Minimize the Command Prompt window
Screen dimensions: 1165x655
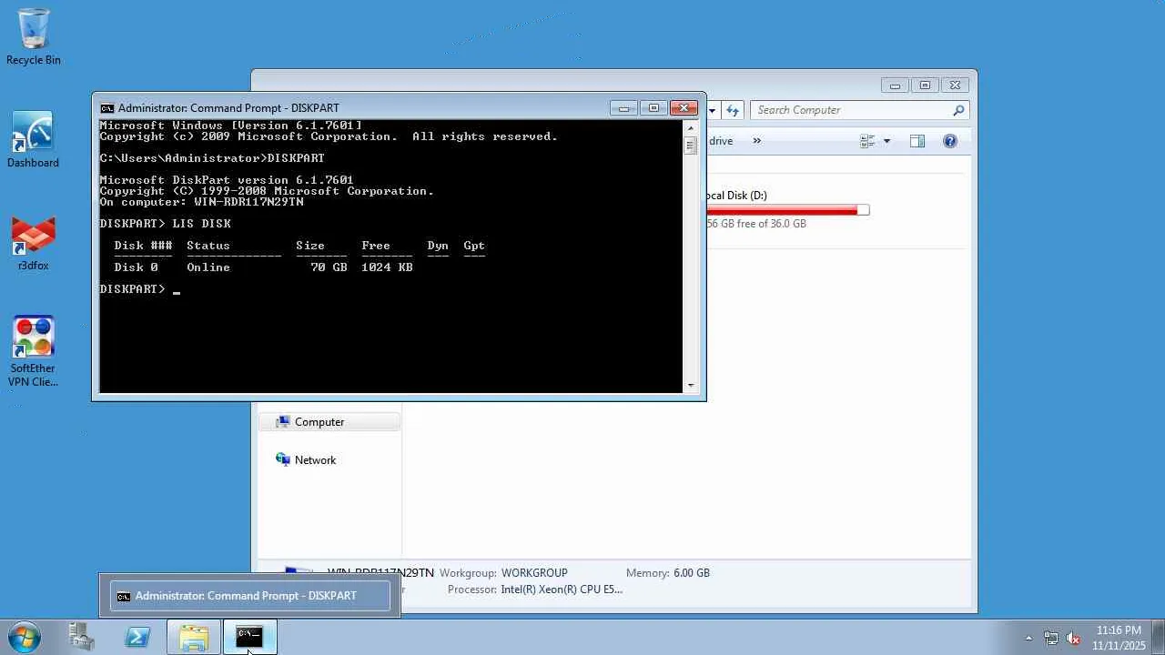[623, 108]
